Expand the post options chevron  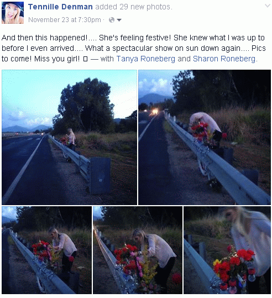[x=268, y=6]
